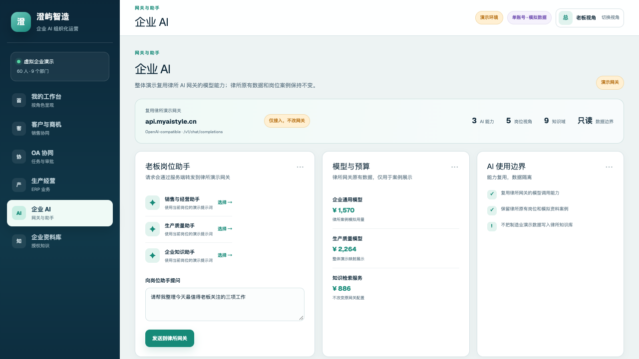The height and width of the screenshot is (359, 639).
Task: Click sparkle icon for 企业知识助手
Action: (152, 255)
